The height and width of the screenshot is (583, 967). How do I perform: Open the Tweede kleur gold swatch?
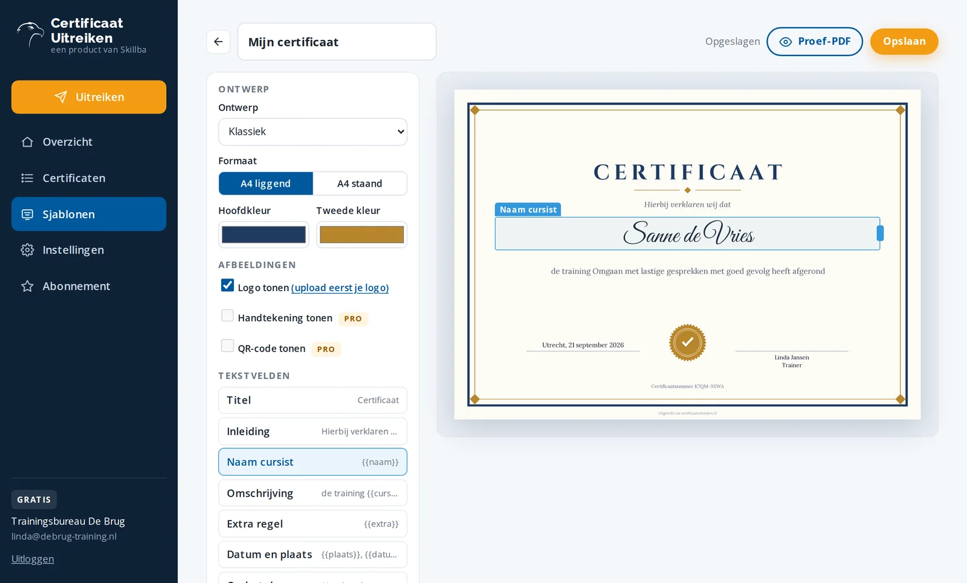[361, 234]
